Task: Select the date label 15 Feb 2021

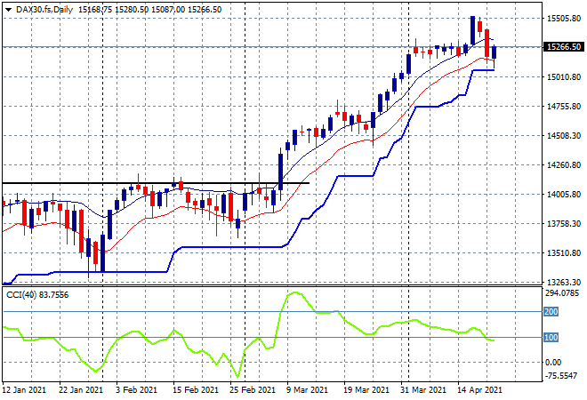Action: pyautogui.click(x=195, y=390)
